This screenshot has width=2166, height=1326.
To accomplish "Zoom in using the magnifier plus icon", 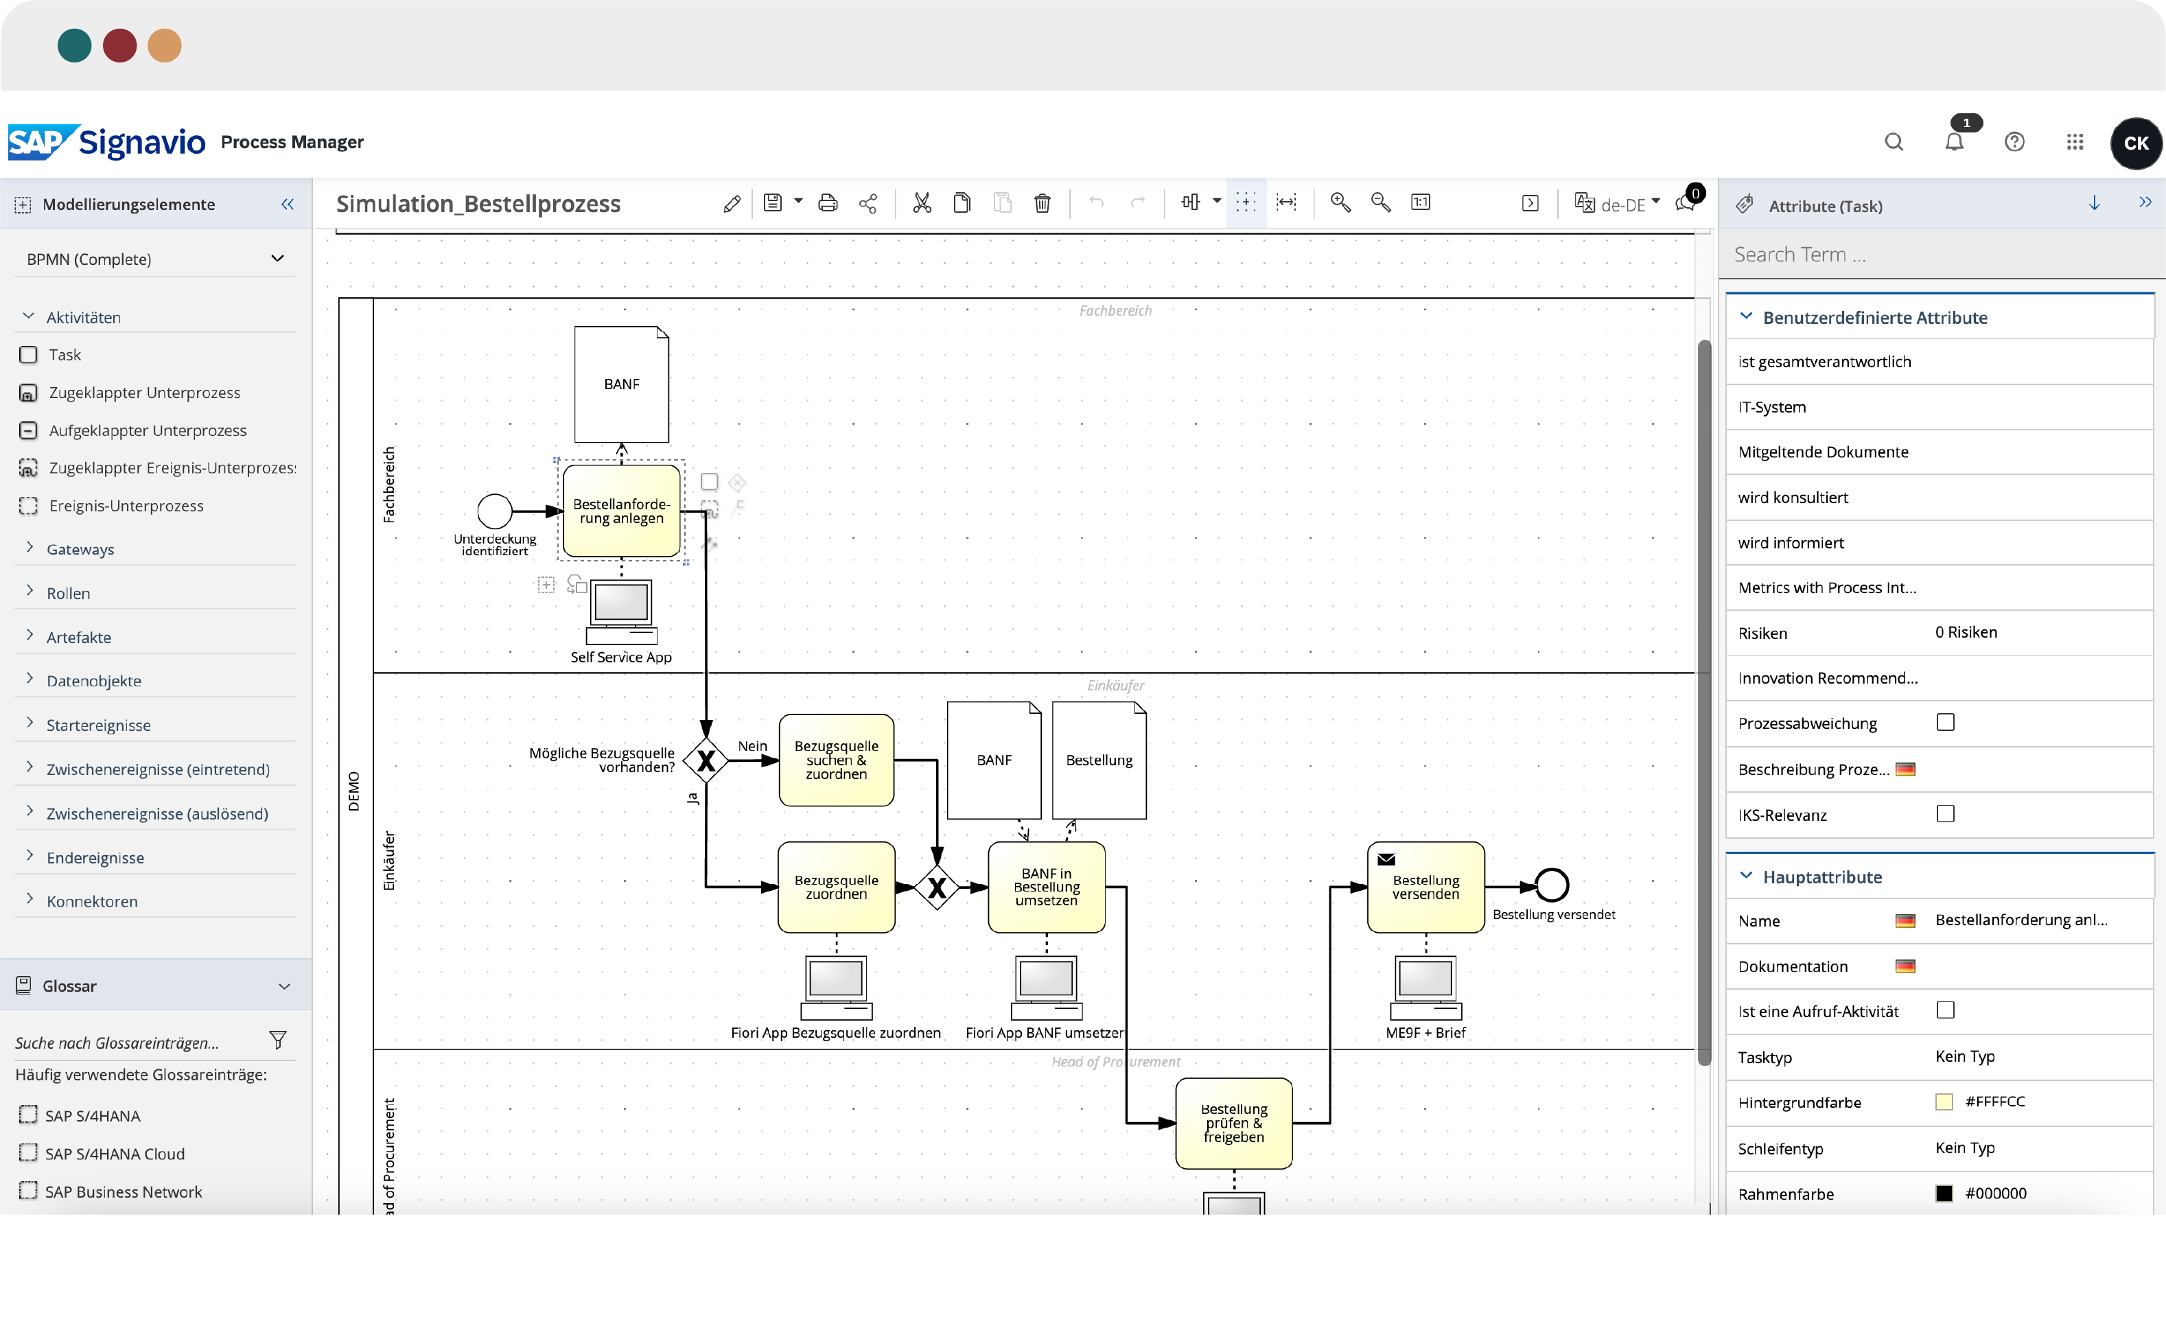I will (x=1340, y=202).
